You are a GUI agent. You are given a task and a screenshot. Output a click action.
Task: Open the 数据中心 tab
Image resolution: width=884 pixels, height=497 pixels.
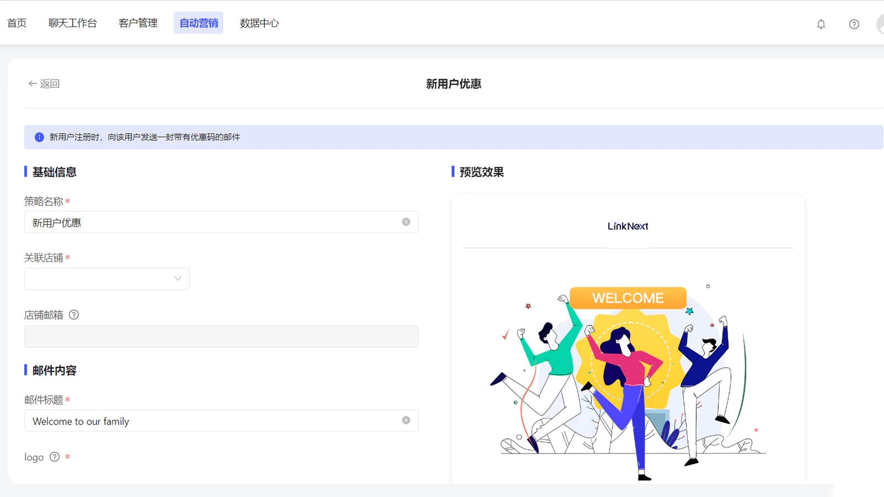point(259,23)
